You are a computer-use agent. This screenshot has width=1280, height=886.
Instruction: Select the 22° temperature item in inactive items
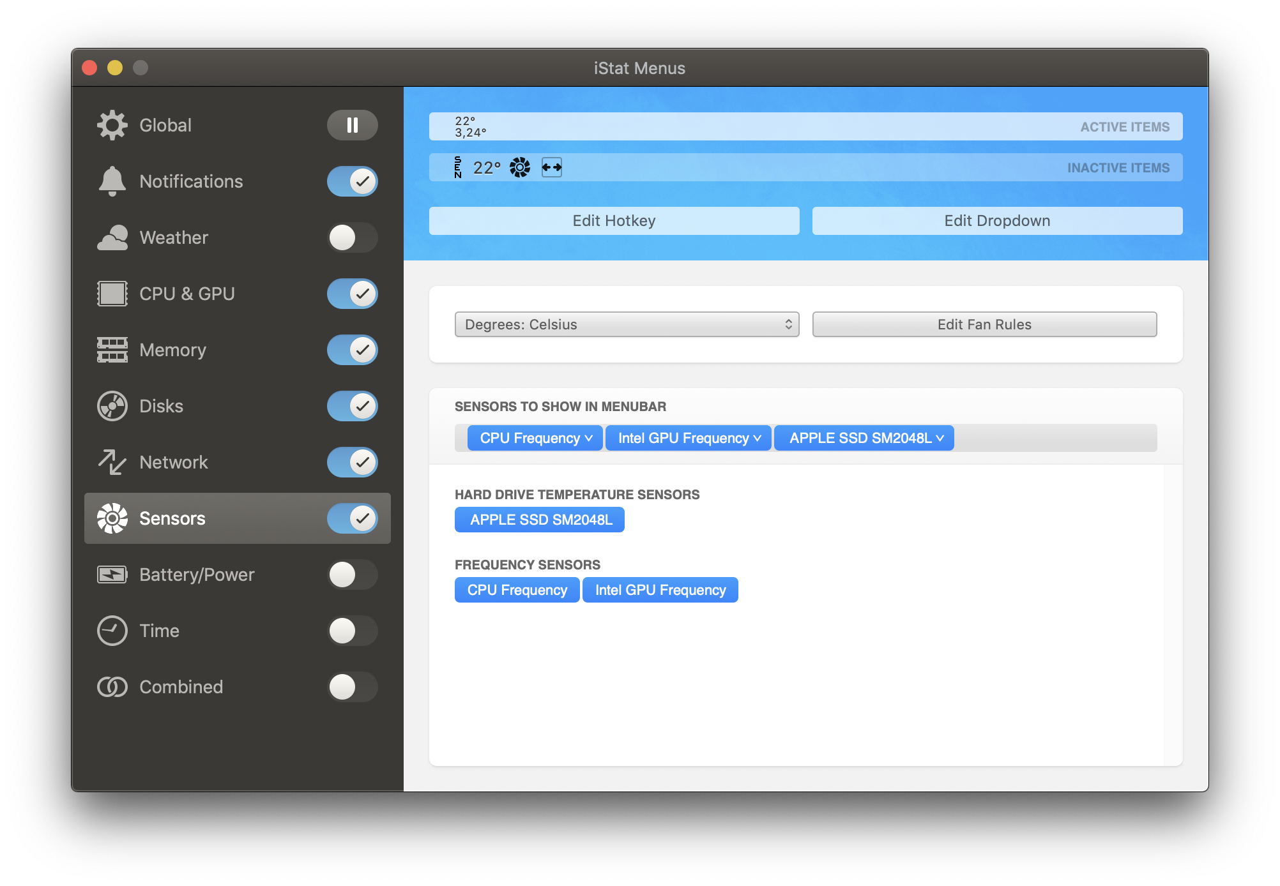(487, 167)
